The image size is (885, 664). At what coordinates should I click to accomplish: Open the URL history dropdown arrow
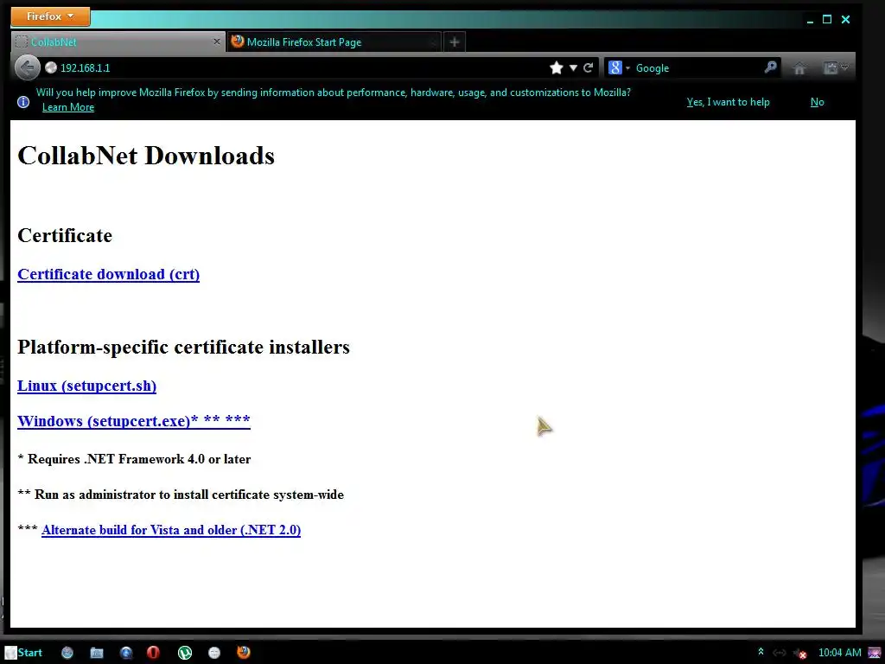click(573, 67)
